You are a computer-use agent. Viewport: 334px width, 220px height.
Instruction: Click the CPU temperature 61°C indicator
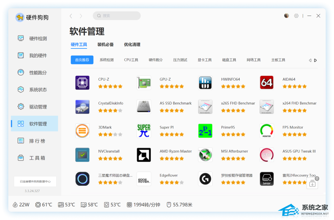44,205
